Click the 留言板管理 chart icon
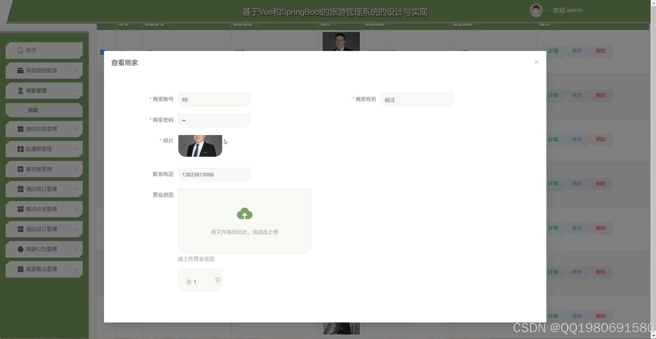This screenshot has width=656, height=339. tap(20, 169)
